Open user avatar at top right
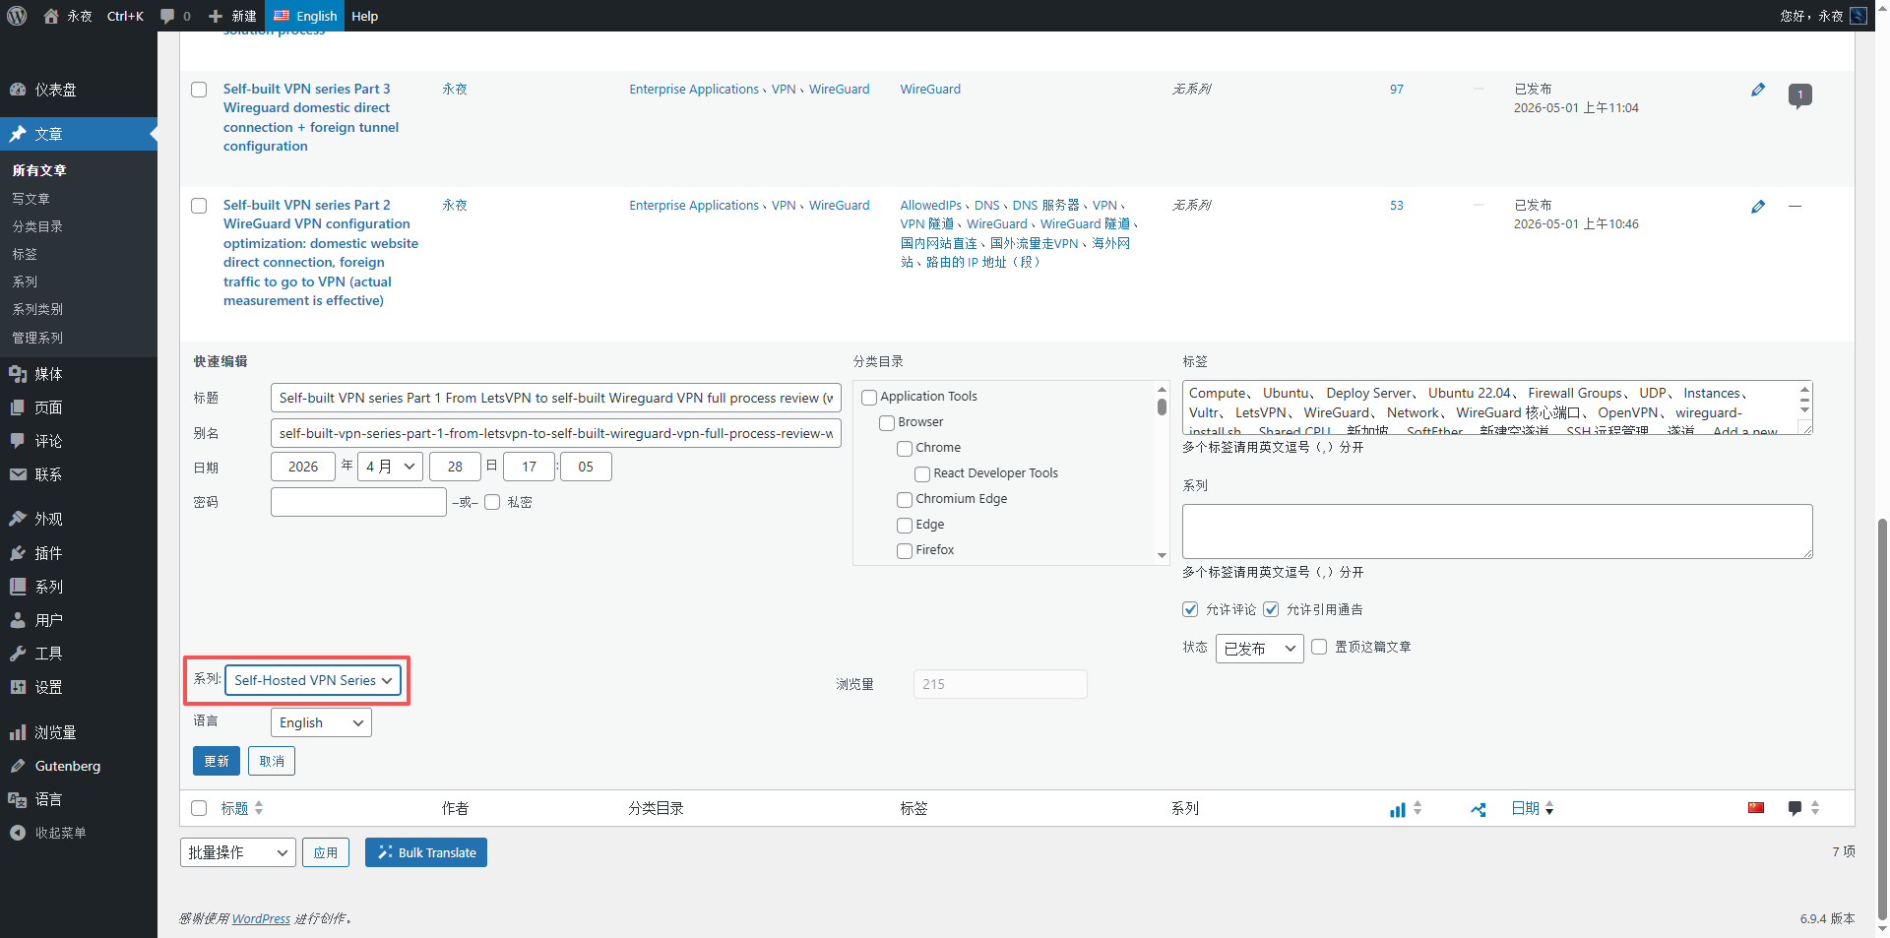 pos(1858,16)
